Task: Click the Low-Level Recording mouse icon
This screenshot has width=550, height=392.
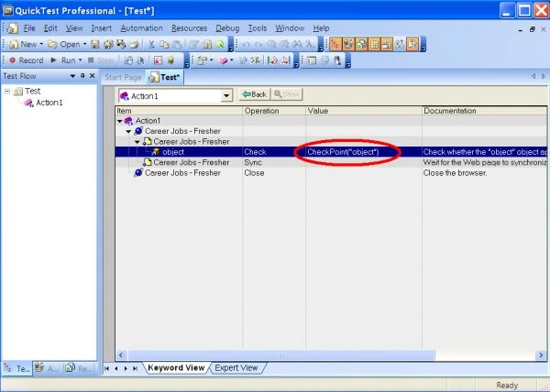Action: click(128, 60)
